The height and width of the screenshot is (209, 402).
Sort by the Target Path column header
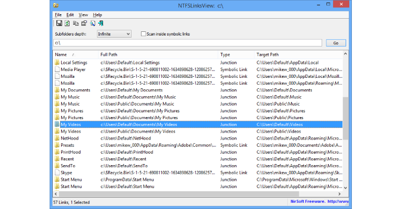(299, 55)
